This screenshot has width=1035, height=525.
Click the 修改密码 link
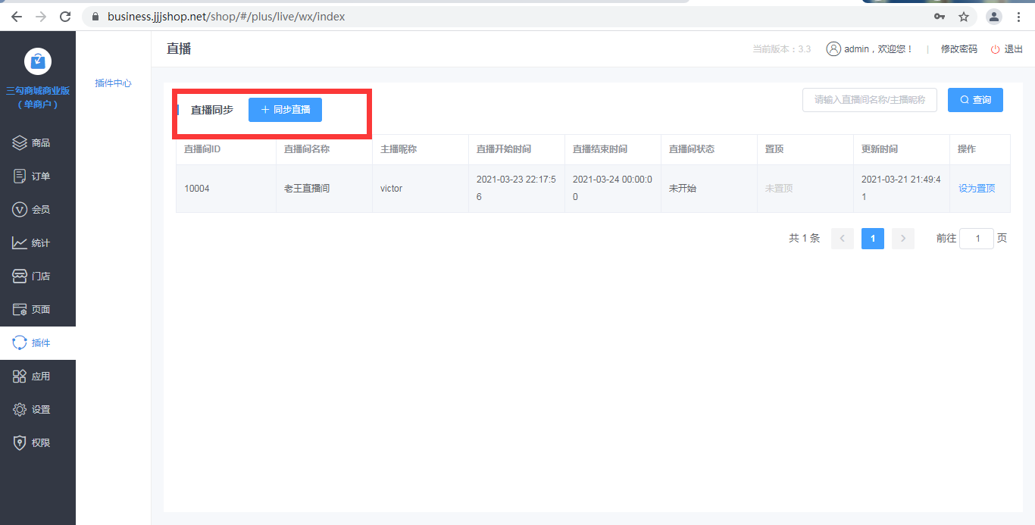pyautogui.click(x=959, y=49)
